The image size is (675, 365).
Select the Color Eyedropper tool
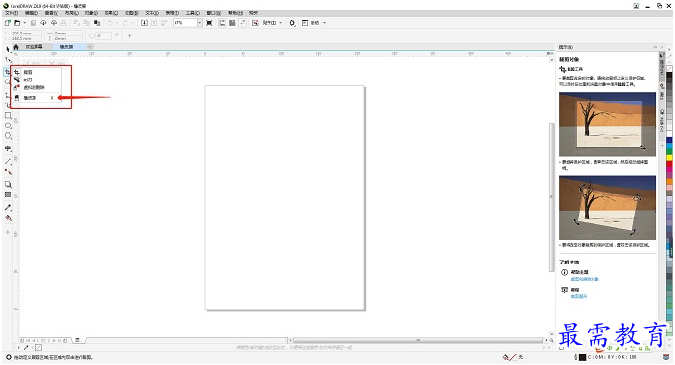[x=8, y=207]
